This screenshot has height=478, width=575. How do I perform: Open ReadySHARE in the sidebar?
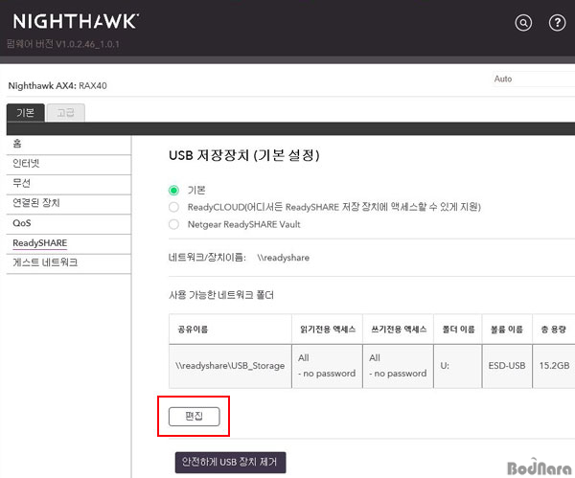click(x=69, y=243)
